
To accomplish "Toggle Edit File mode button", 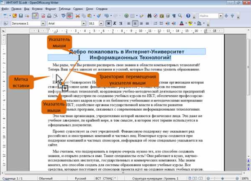I will [35, 16].
